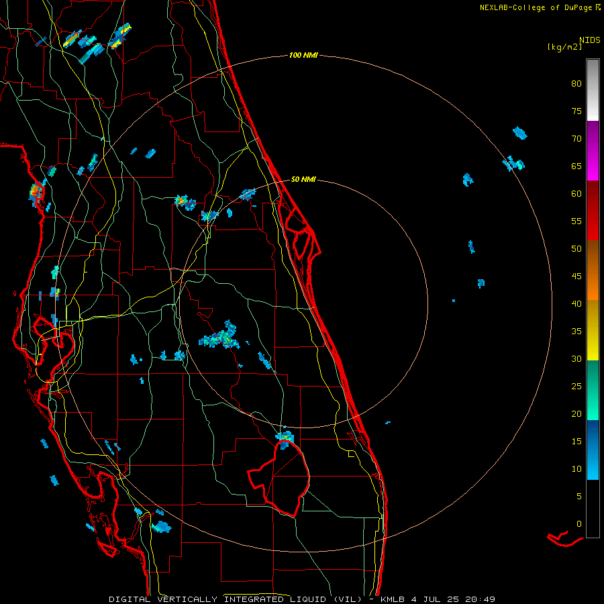Click the NIDS label above the scale
Image resolution: width=604 pixels, height=604 pixels.
click(x=589, y=40)
